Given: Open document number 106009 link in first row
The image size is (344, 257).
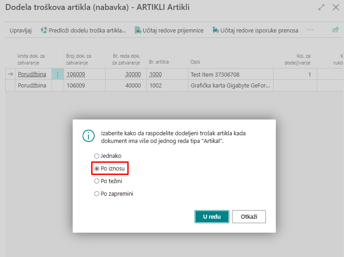Looking at the screenshot, I should coord(75,74).
